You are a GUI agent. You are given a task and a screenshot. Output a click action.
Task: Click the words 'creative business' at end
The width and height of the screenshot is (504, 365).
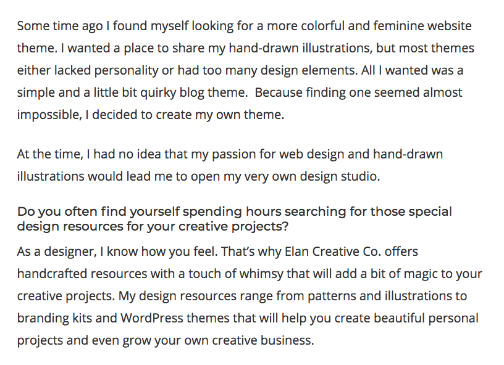point(262,340)
